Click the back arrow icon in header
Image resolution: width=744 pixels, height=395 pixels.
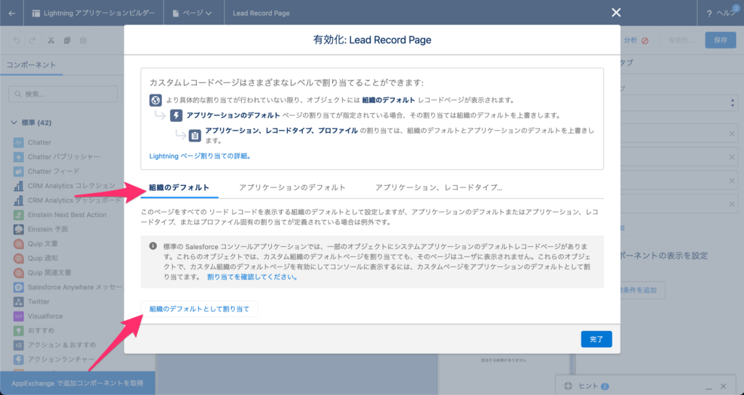(12, 13)
